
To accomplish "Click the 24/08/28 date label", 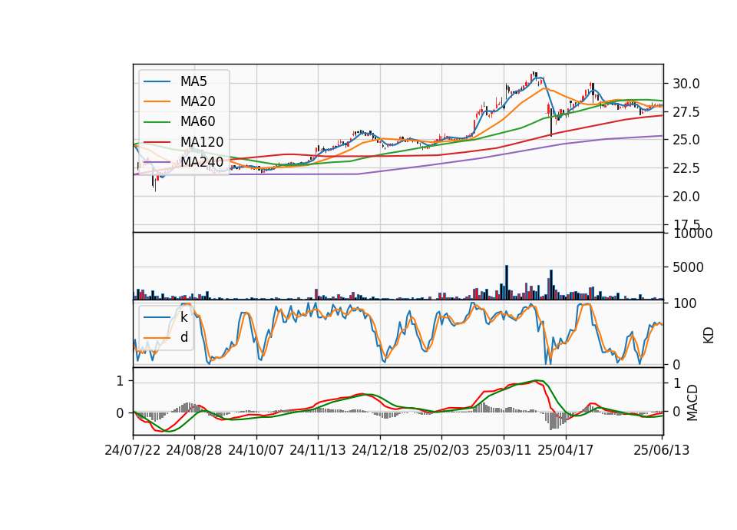I will click(x=194, y=450).
